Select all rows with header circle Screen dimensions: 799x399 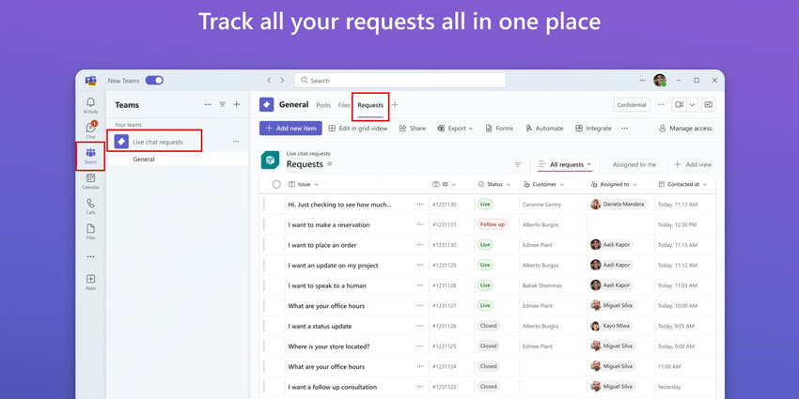pos(276,184)
